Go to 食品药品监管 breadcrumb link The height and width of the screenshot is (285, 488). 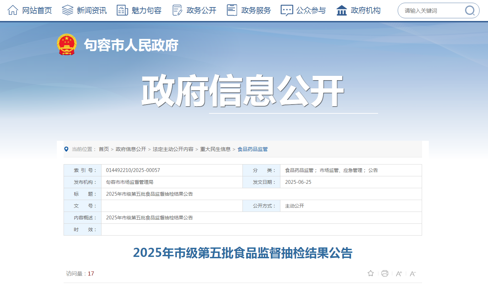(253, 149)
